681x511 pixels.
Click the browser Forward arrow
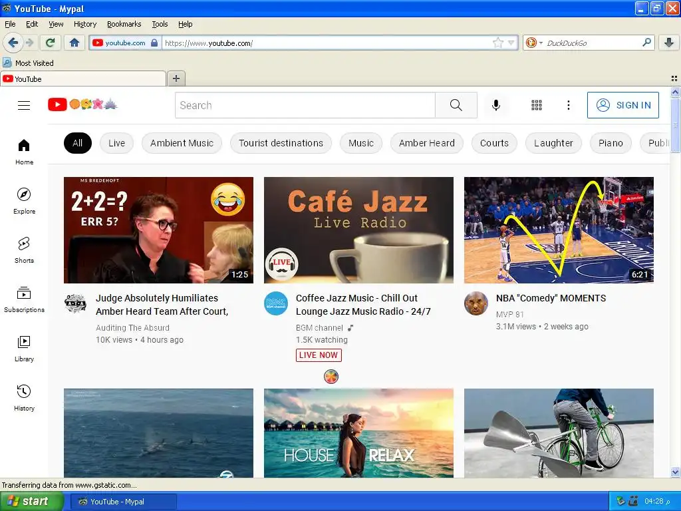pyautogui.click(x=29, y=43)
